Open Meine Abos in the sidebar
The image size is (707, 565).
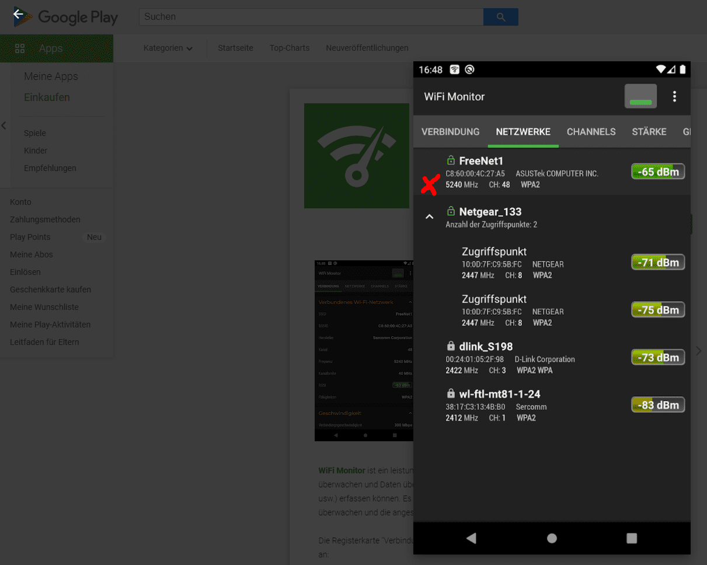pos(32,254)
